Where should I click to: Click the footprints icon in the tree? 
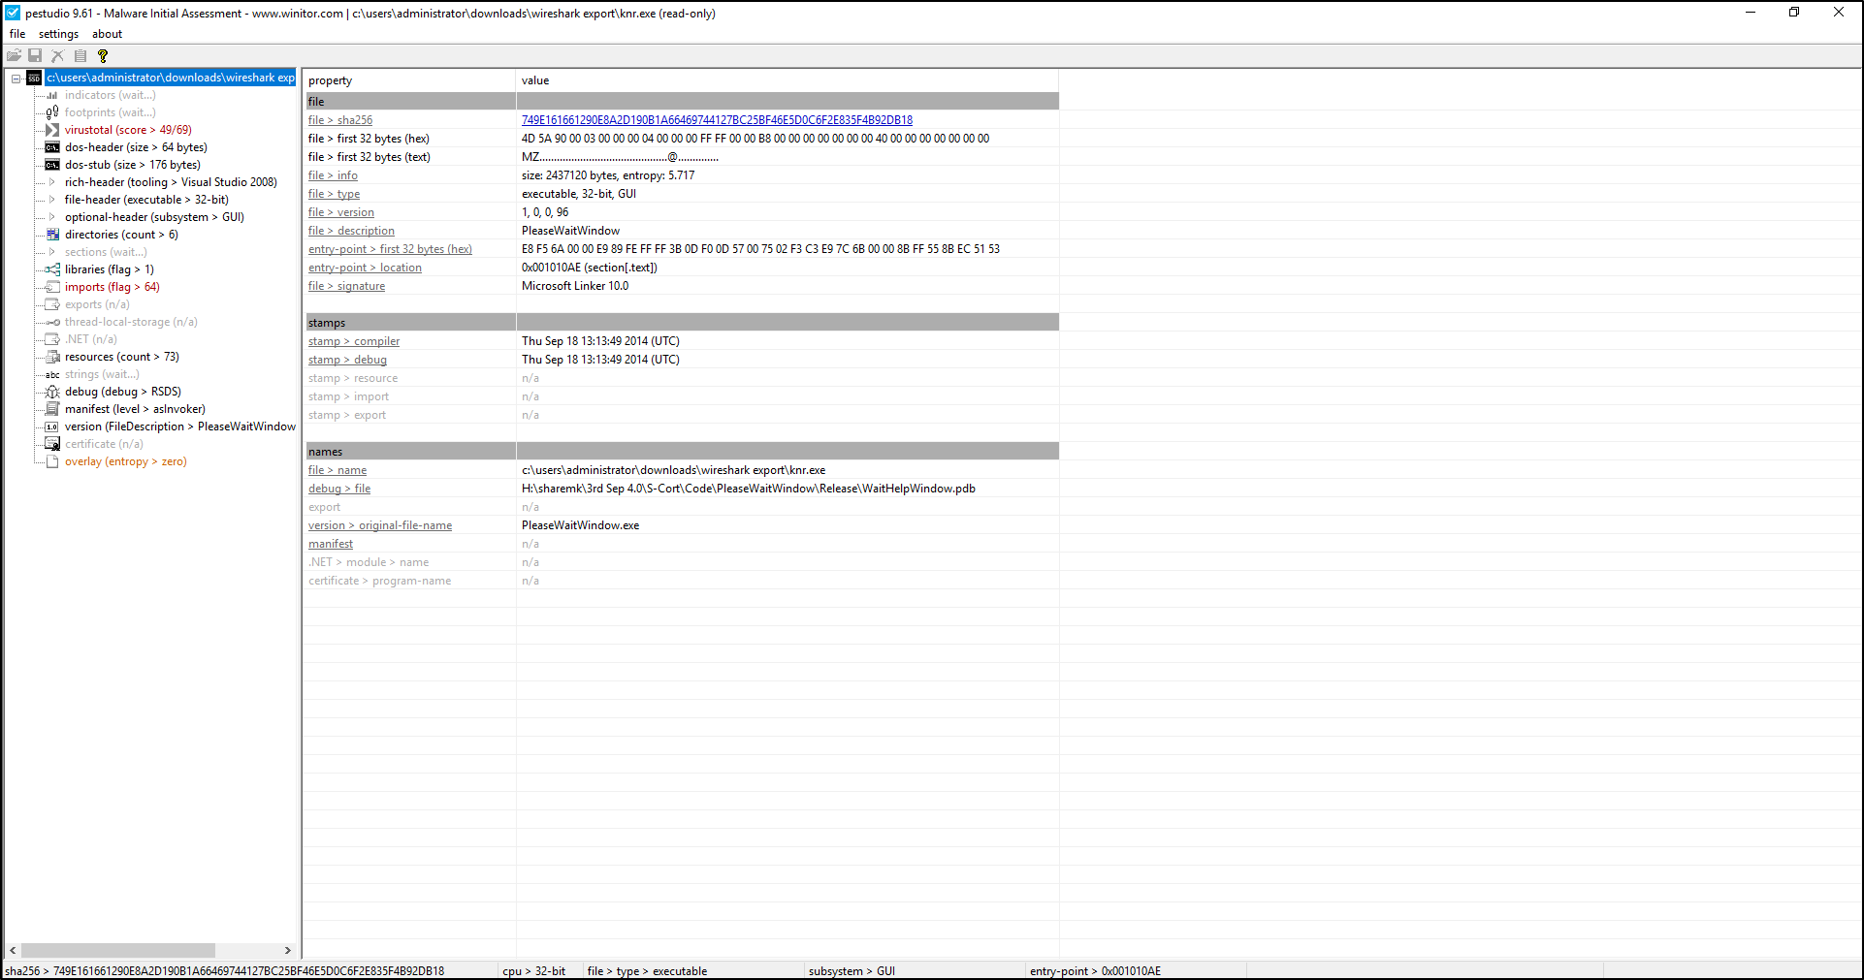52,112
